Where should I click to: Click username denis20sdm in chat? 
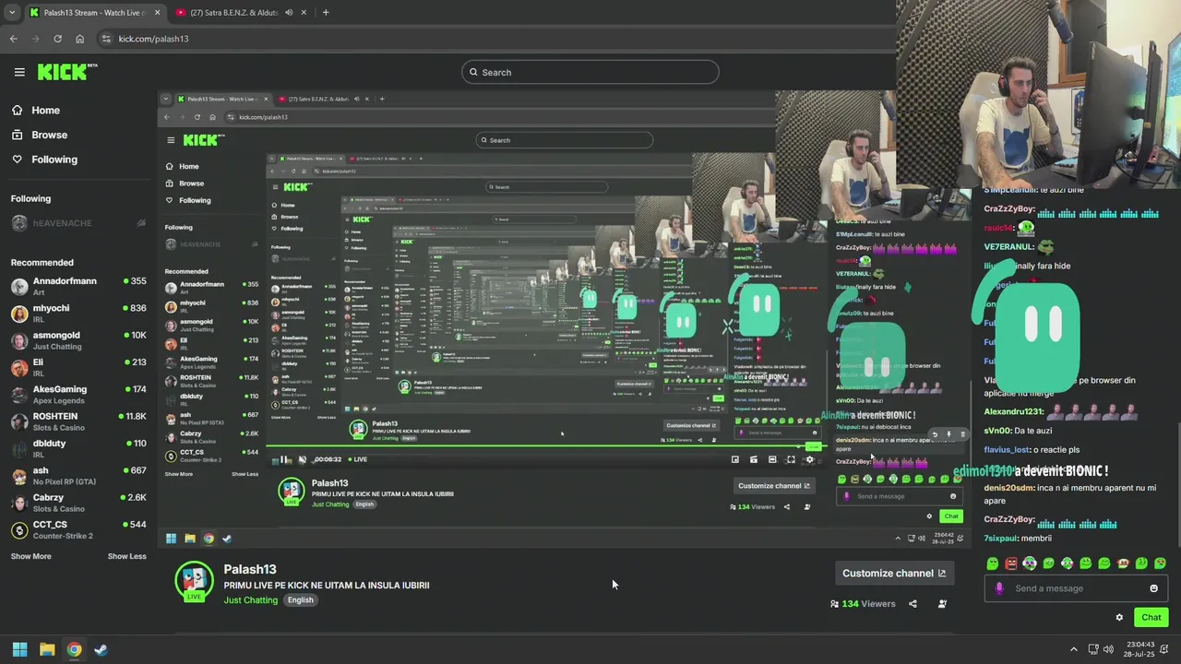point(1008,488)
